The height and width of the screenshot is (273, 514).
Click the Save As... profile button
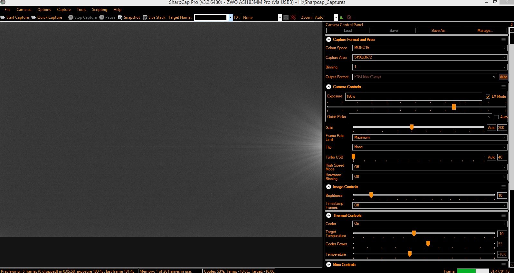[439, 31]
